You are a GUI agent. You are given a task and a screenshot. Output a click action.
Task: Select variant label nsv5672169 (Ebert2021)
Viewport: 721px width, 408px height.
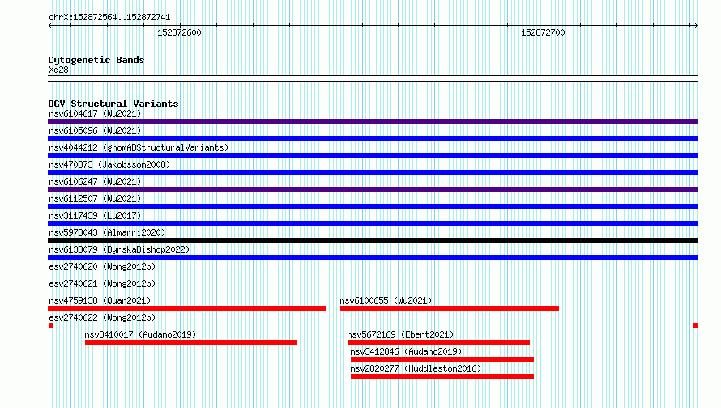pyautogui.click(x=400, y=334)
